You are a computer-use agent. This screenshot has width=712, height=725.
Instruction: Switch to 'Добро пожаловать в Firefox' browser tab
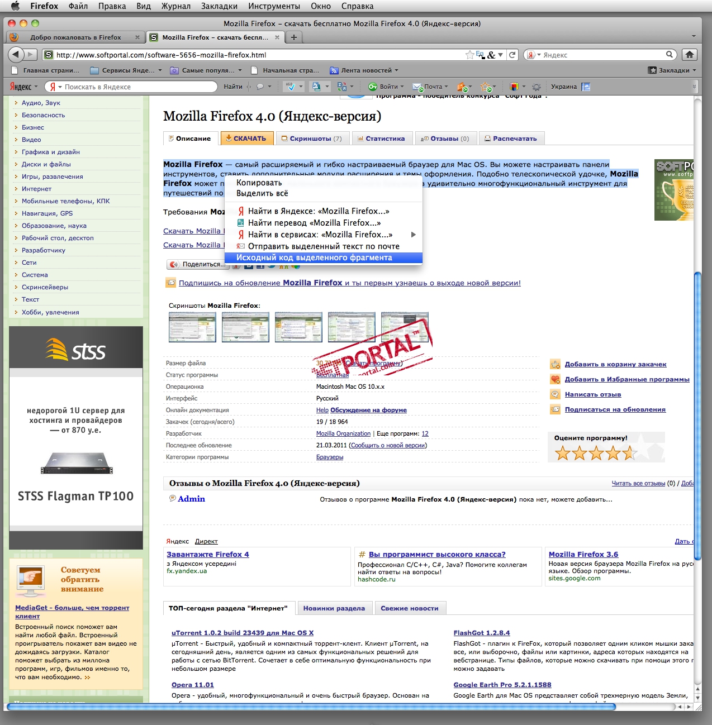pos(75,37)
